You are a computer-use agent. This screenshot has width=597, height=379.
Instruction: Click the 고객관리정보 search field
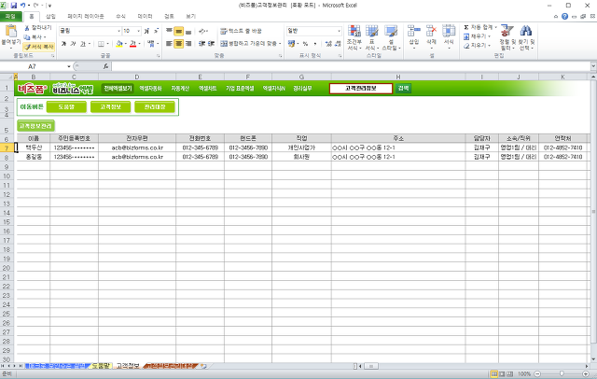[361, 89]
